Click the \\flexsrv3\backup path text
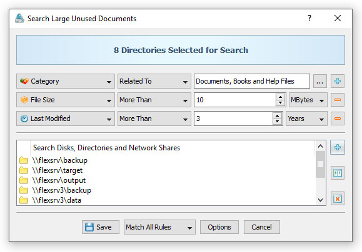 point(62,190)
